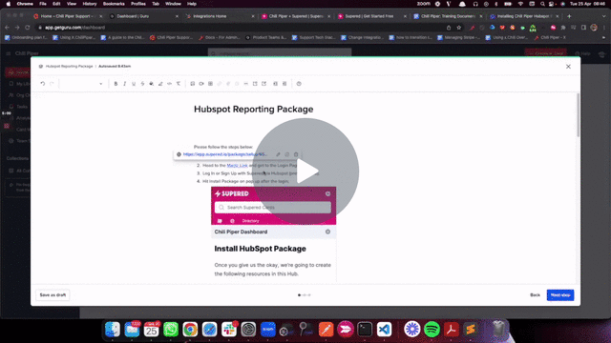Viewport: 611px width, 343px height.
Task: Toggle underline formatting
Action: tap(134, 84)
